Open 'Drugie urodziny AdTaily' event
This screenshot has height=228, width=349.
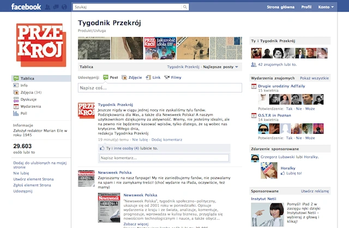281,86
